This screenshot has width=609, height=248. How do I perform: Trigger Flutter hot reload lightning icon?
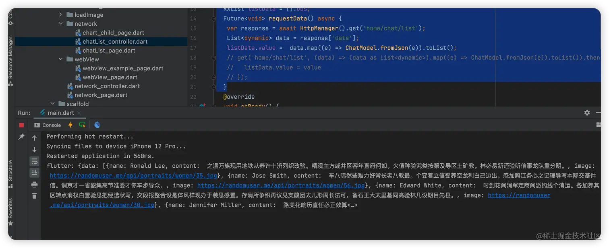pyautogui.click(x=70, y=125)
